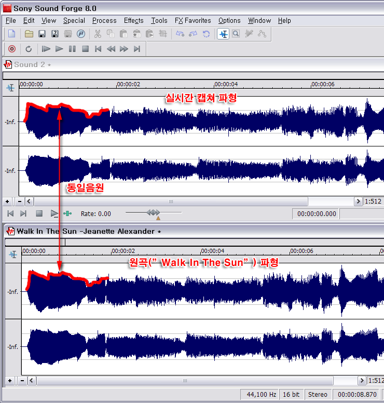Viewport: 384px width, 403px height.
Task: Open the Options menu
Action: 229,21
